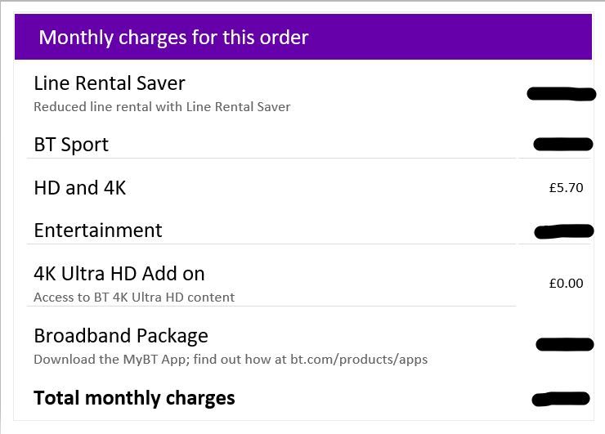Click the redacted Broadband Package price
Image resolution: width=605 pixels, height=434 pixels.
coord(564,344)
